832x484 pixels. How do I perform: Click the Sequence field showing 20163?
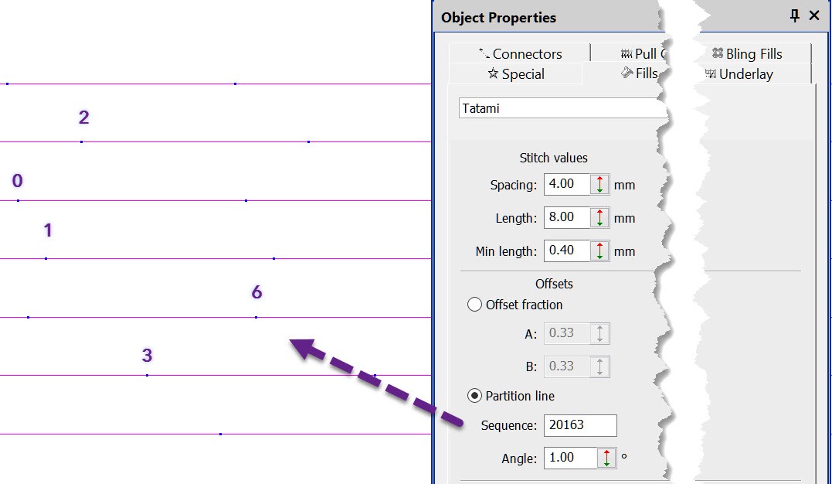pos(579,425)
